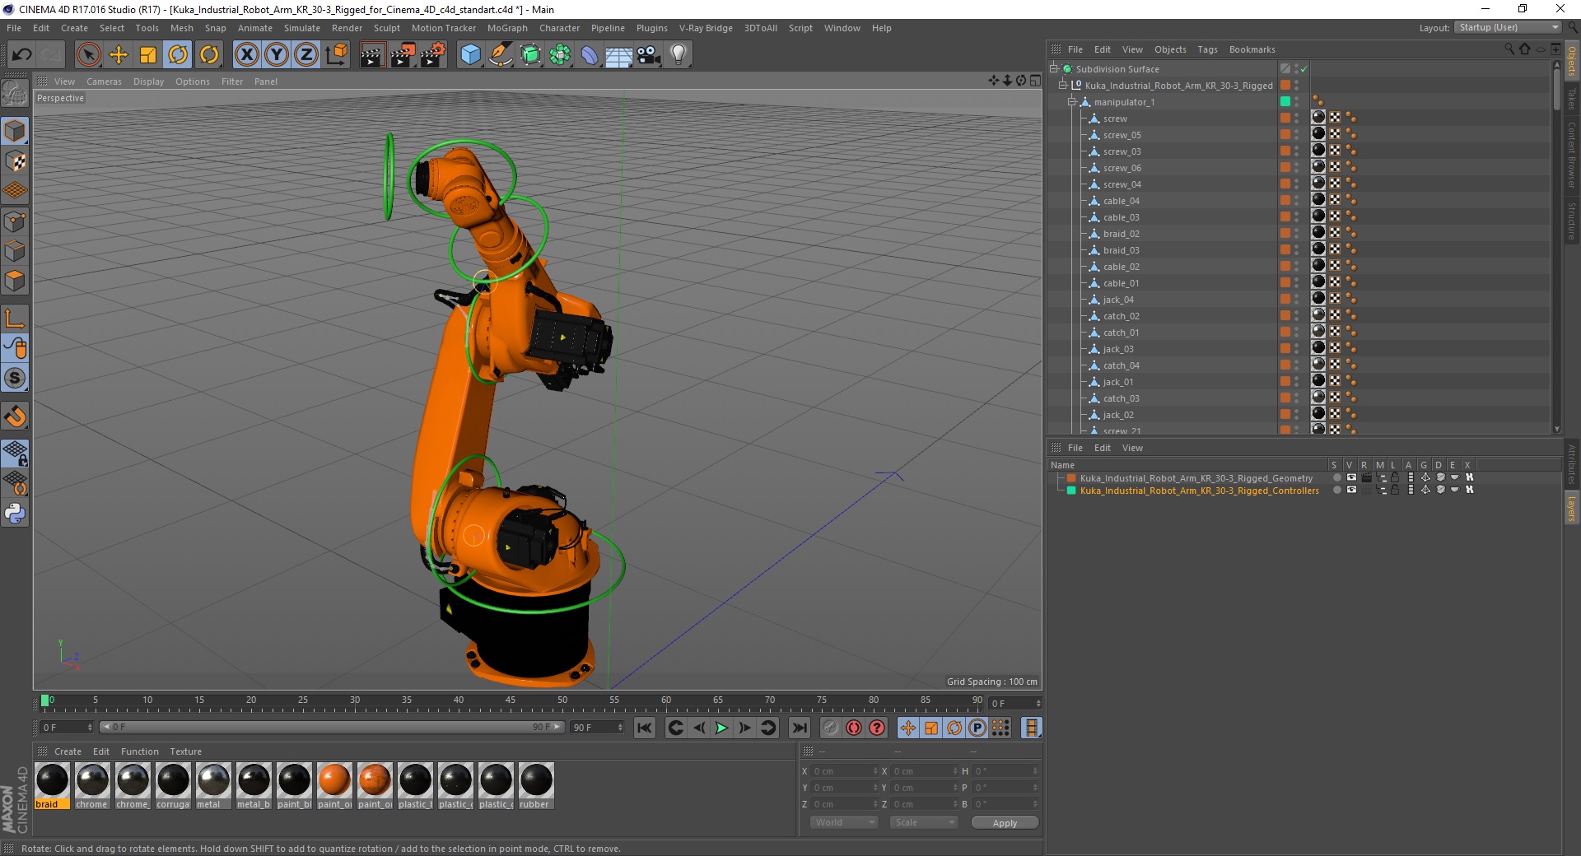Toggle X axis lock
This screenshot has width=1581, height=856.
pyautogui.click(x=246, y=55)
